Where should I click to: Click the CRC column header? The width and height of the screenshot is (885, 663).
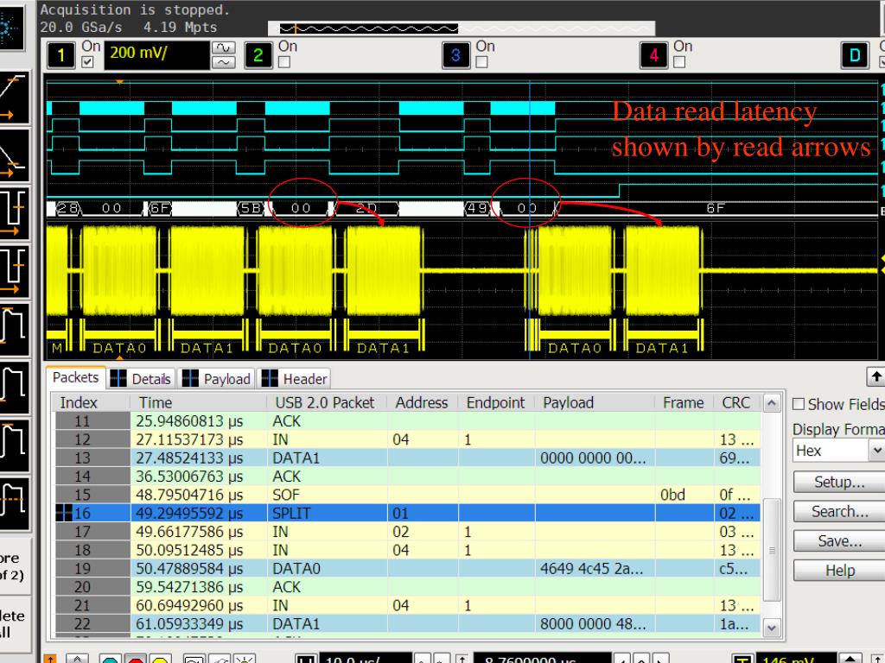735,402
